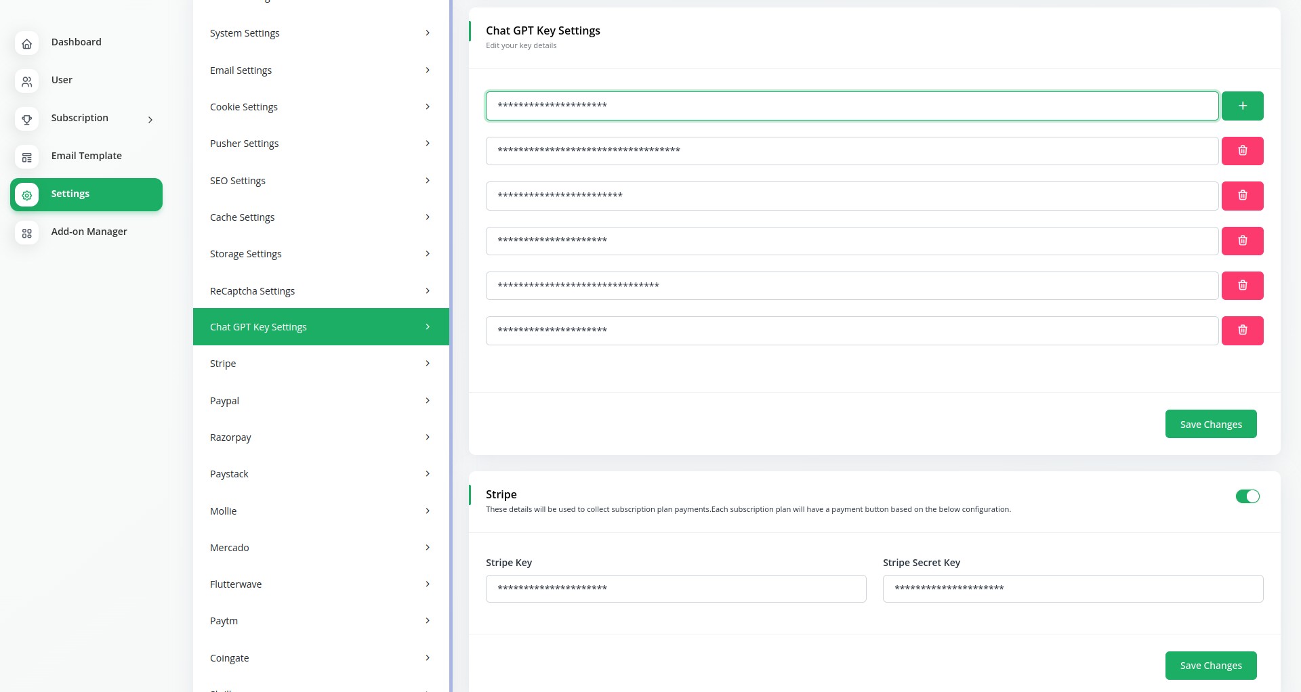The width and height of the screenshot is (1301, 692).
Task: Click the Dashboard home icon
Action: 26,43
